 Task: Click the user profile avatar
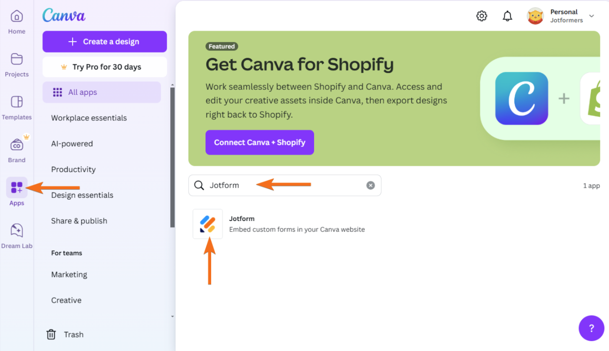tap(535, 16)
